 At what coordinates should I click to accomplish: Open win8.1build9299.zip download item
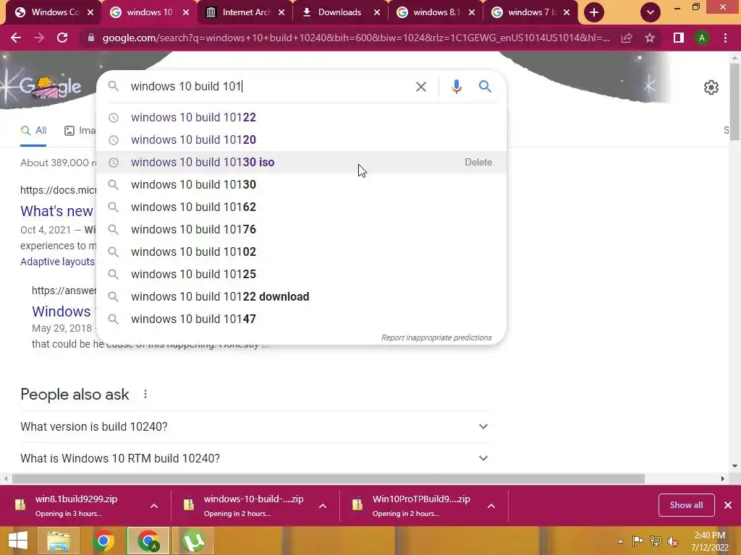click(x=75, y=505)
